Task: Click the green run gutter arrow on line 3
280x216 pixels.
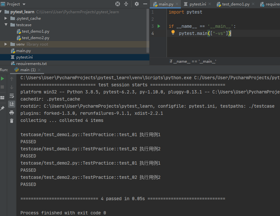Action: tap(159, 26)
